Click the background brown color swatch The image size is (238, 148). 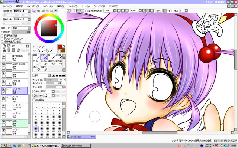pos(63,50)
